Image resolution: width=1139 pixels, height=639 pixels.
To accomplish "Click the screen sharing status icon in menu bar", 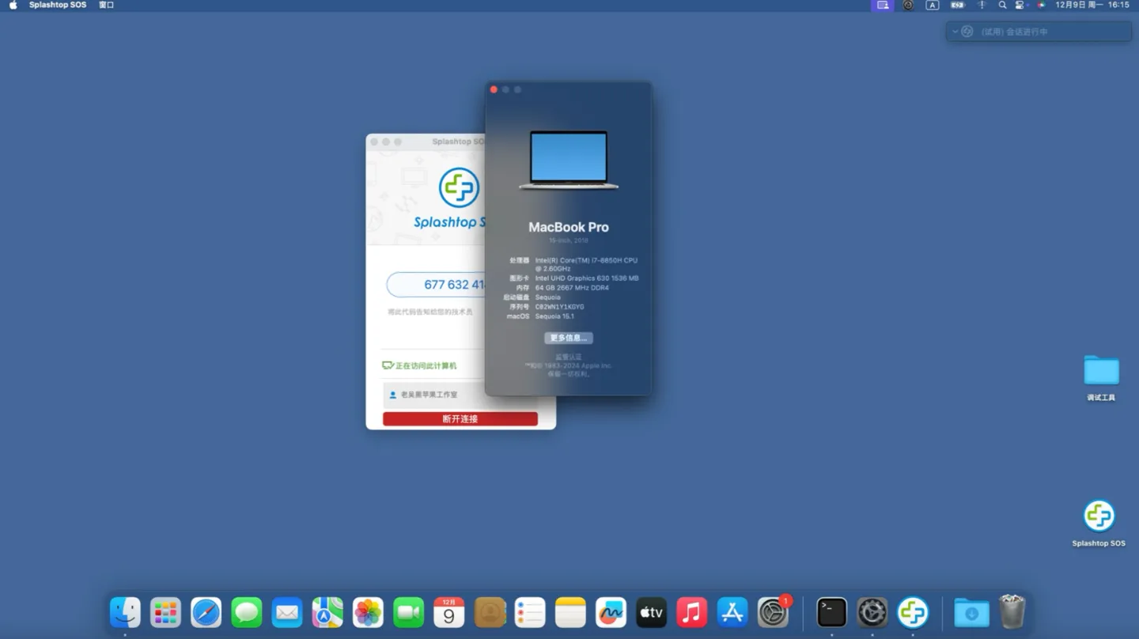I will 883,5.
